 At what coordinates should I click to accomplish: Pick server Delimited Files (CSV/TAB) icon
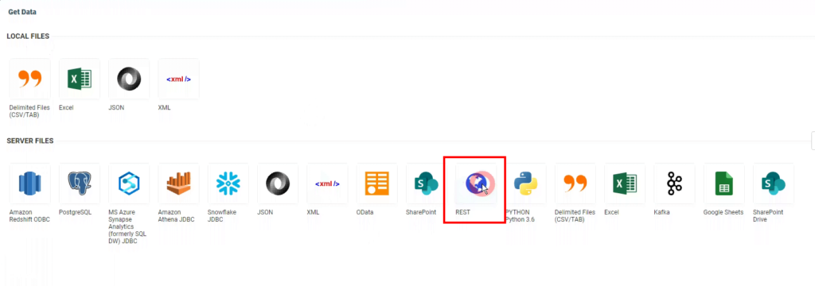point(575,184)
